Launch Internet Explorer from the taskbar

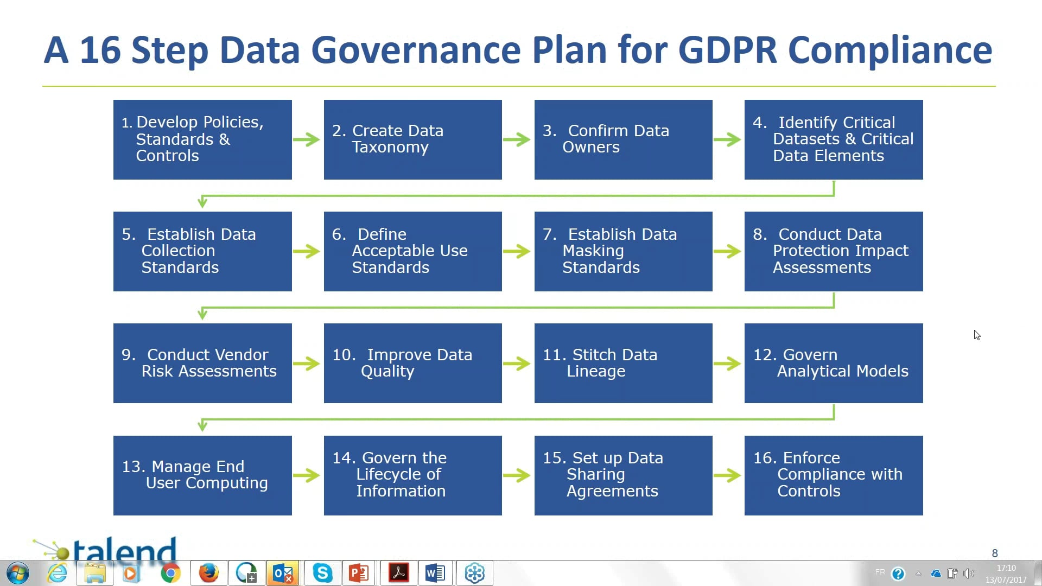click(x=57, y=573)
